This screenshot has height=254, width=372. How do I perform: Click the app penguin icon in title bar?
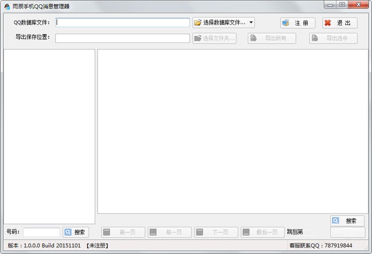point(7,6)
